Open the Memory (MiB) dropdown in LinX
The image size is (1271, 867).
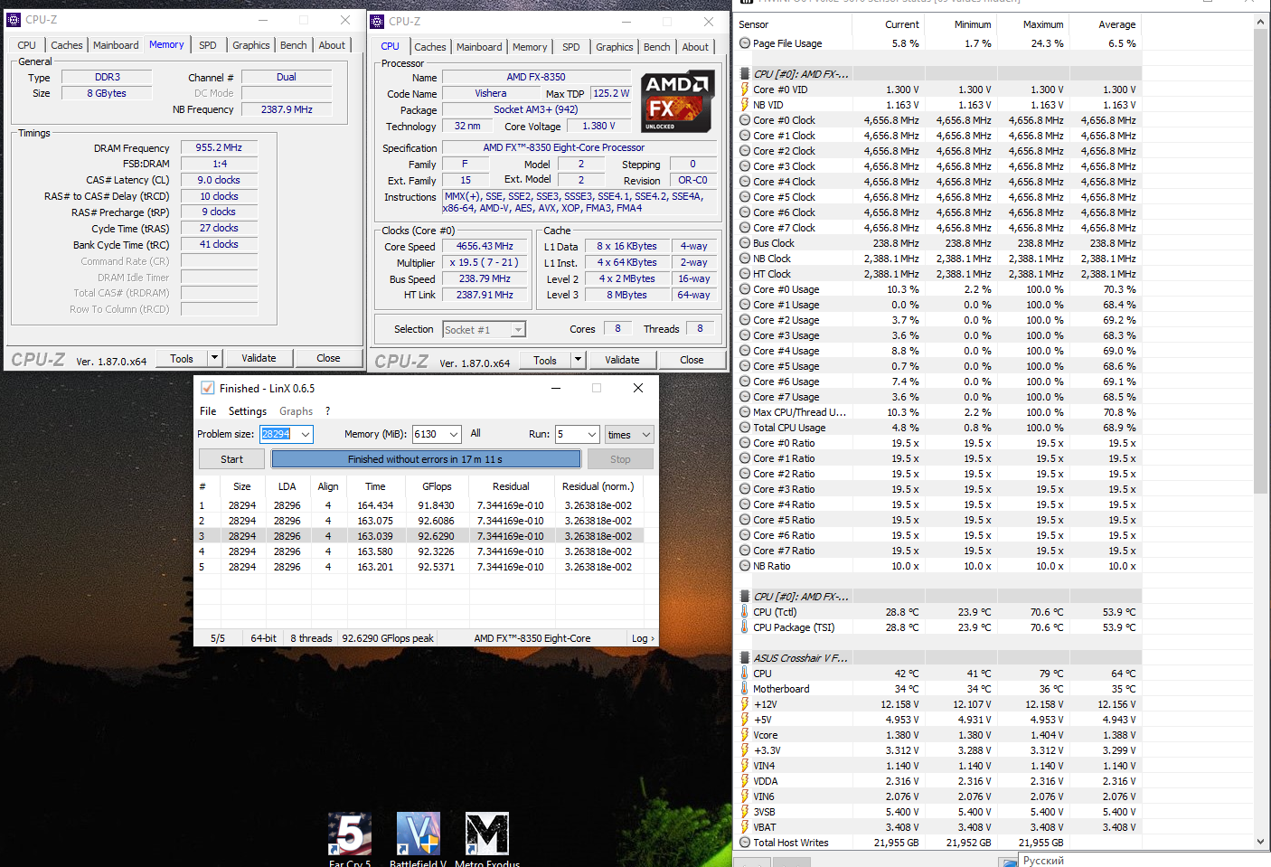tap(453, 435)
